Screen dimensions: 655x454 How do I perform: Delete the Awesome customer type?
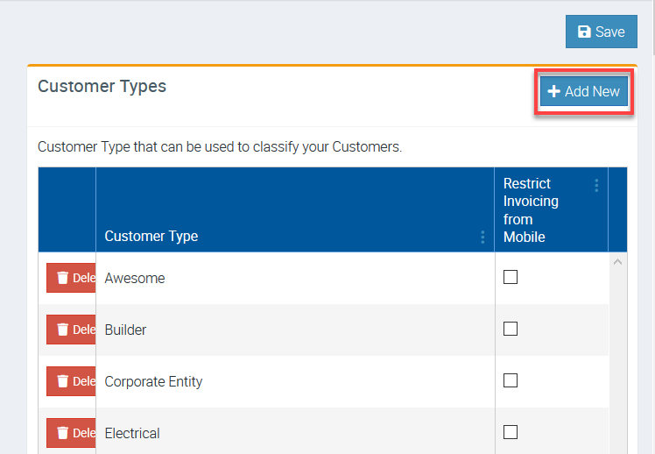tap(72, 278)
